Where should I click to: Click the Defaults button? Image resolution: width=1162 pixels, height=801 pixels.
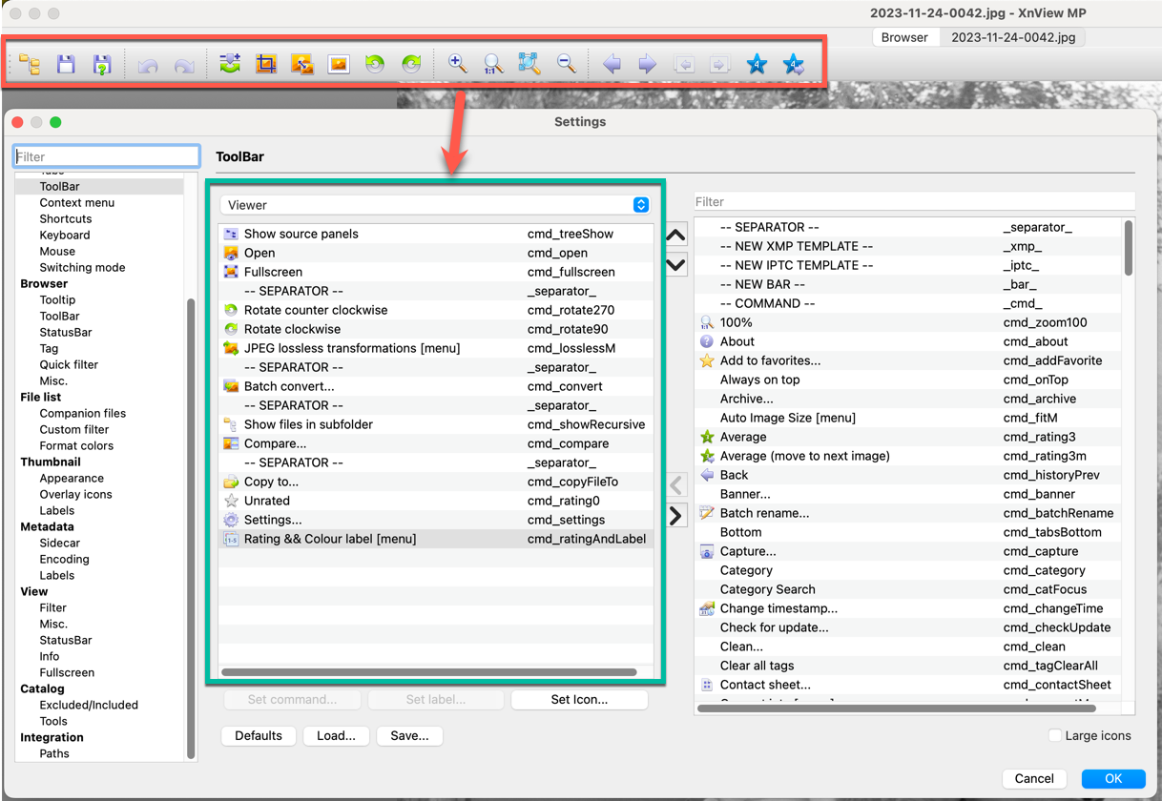pos(259,735)
